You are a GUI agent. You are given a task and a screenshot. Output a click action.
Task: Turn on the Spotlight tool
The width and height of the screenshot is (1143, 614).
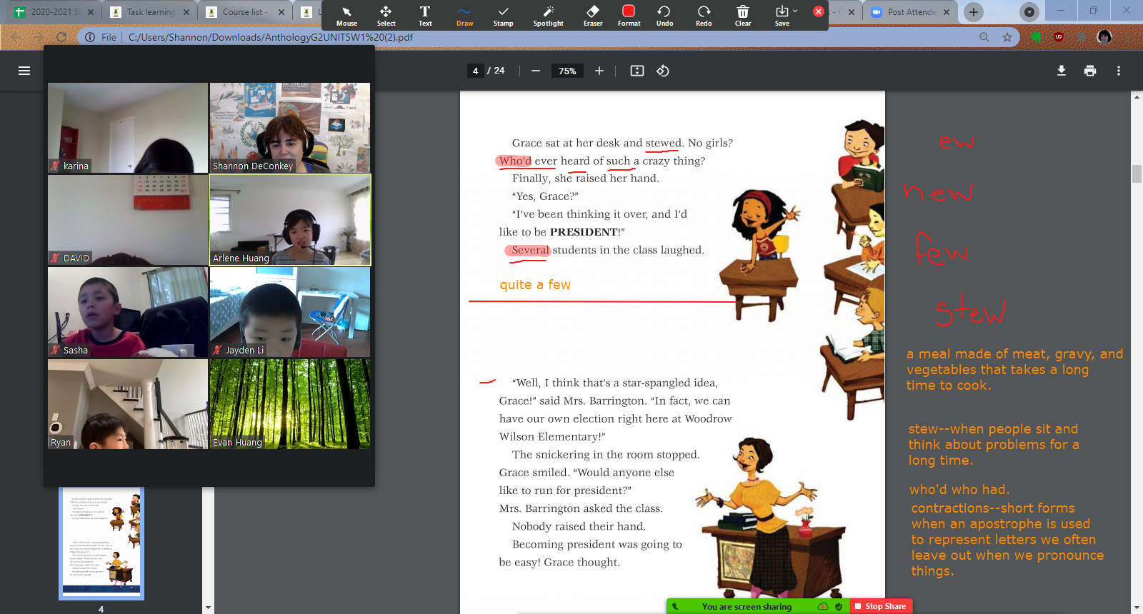(549, 16)
